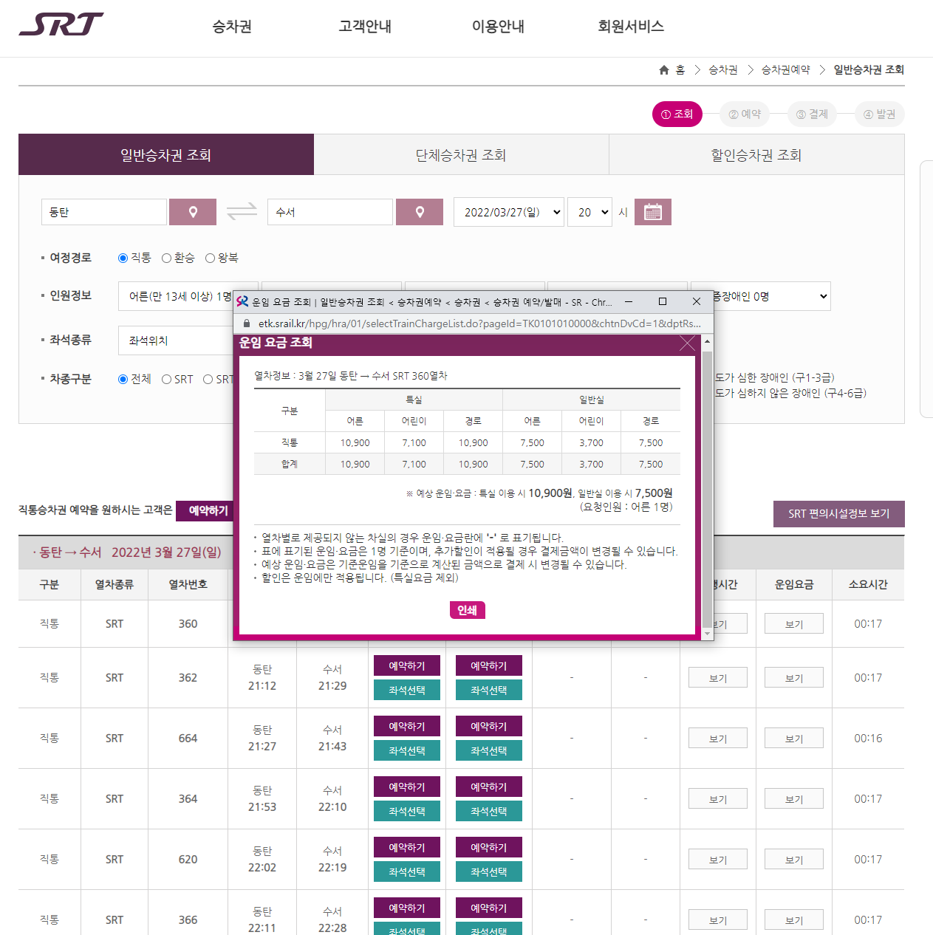Swap departure and arrival stations
This screenshot has height=935, width=933.
[x=242, y=212]
